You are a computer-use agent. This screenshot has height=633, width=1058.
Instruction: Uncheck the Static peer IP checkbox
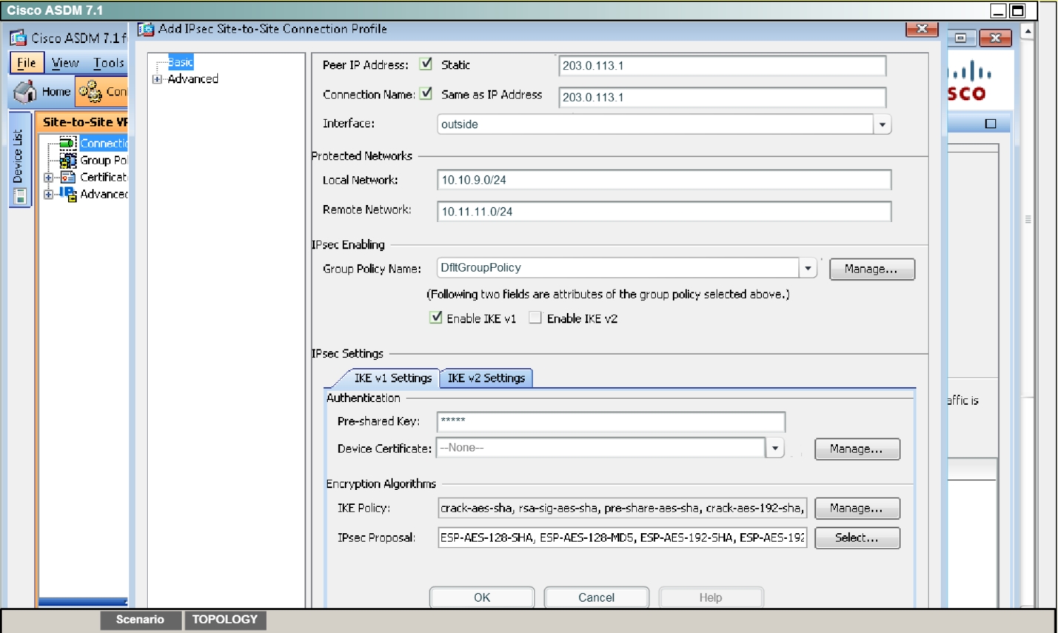[426, 64]
